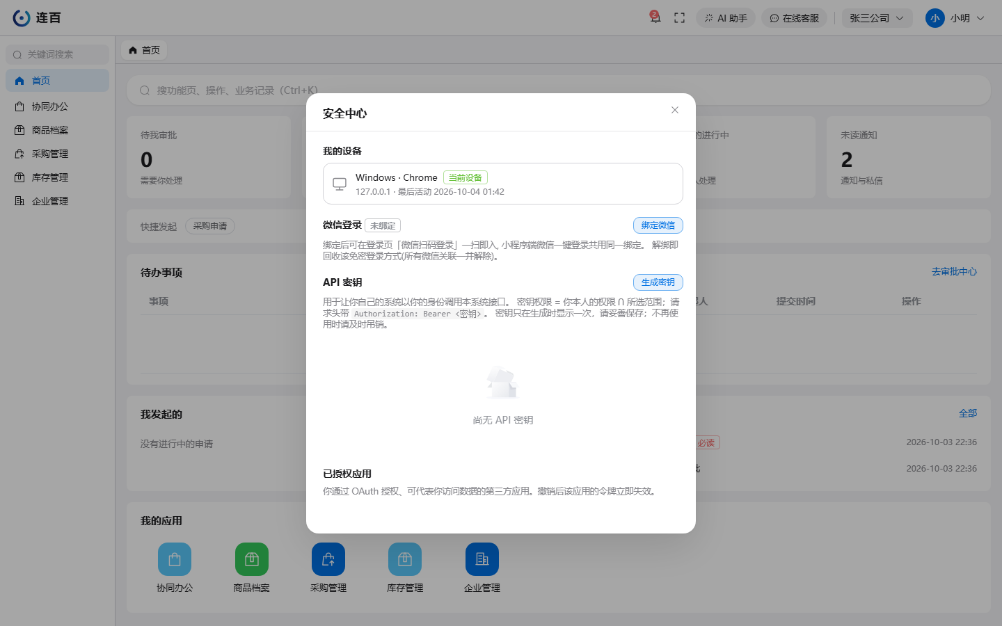Open 协同办公 in the sidebar
Viewport: 1002px width, 626px height.
coord(58,106)
